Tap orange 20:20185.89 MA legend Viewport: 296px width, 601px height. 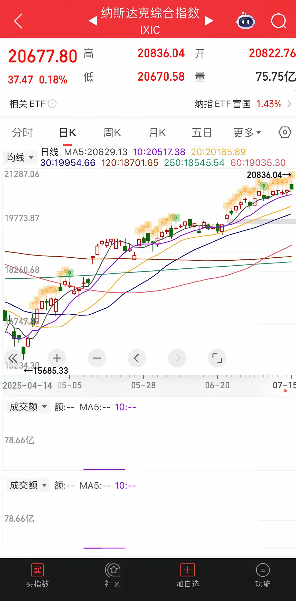pyautogui.click(x=218, y=152)
